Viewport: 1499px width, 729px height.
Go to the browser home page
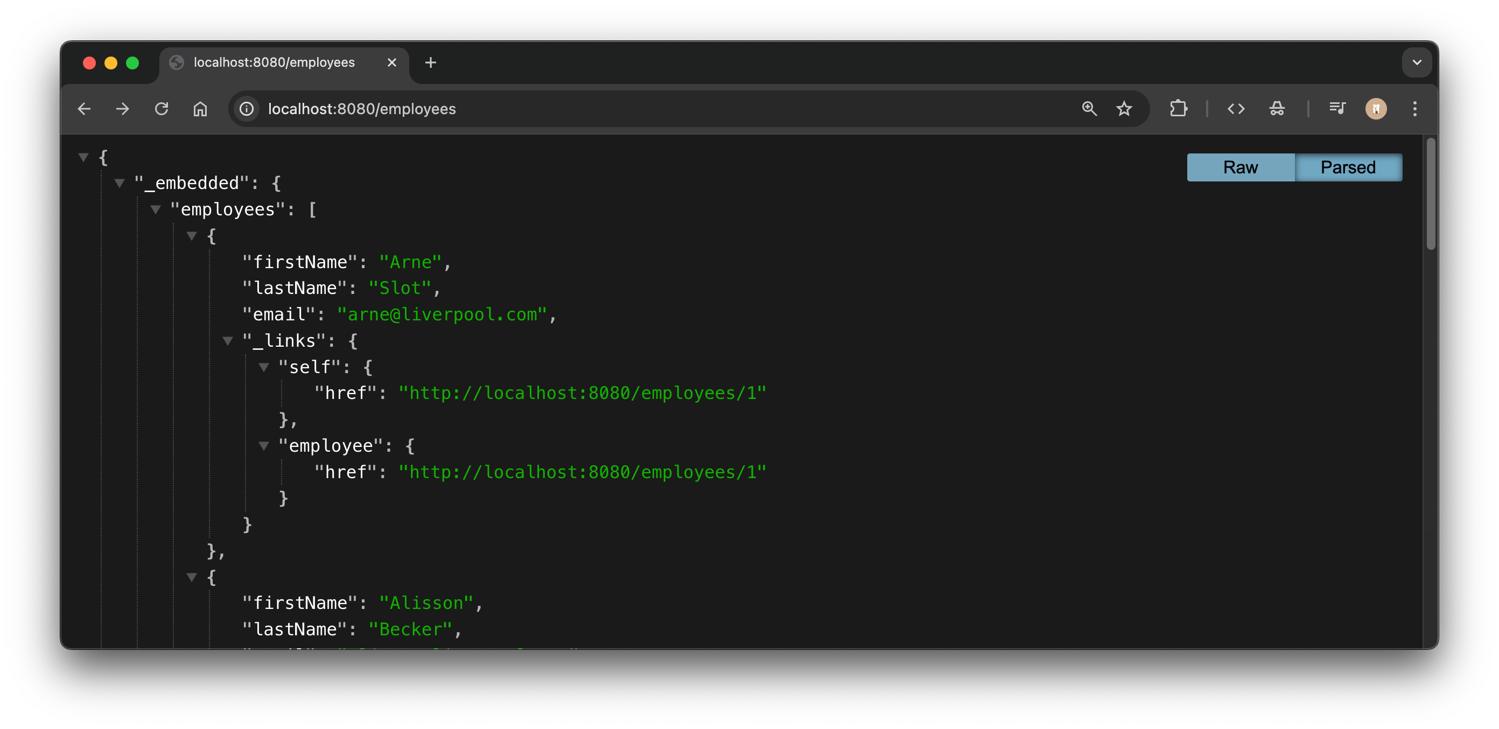click(200, 109)
